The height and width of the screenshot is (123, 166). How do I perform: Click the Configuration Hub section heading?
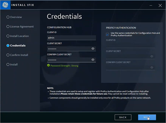(x=59, y=27)
